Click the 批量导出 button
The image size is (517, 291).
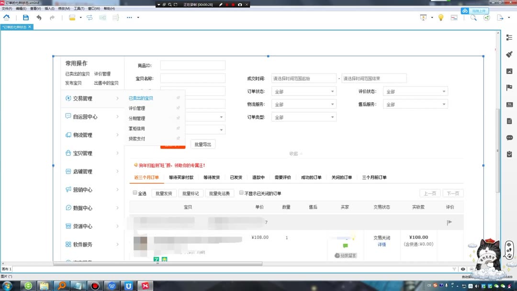pos(202,144)
